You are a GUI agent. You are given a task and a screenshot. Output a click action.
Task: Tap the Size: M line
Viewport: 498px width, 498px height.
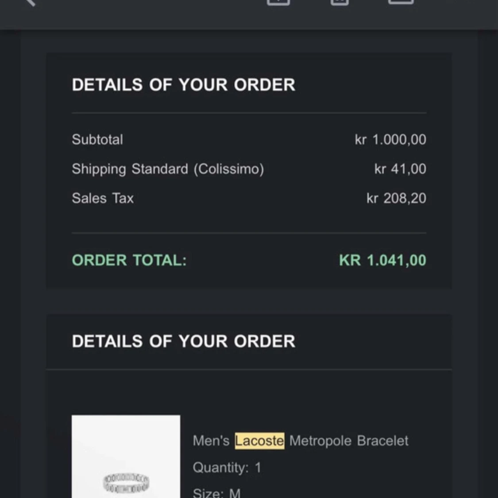pos(216,493)
